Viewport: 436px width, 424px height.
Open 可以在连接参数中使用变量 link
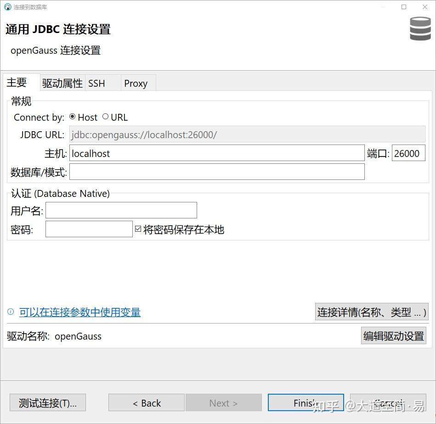point(79,312)
